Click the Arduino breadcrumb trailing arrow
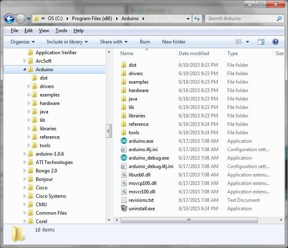The width and height of the screenshot is (288, 248). 143,19
